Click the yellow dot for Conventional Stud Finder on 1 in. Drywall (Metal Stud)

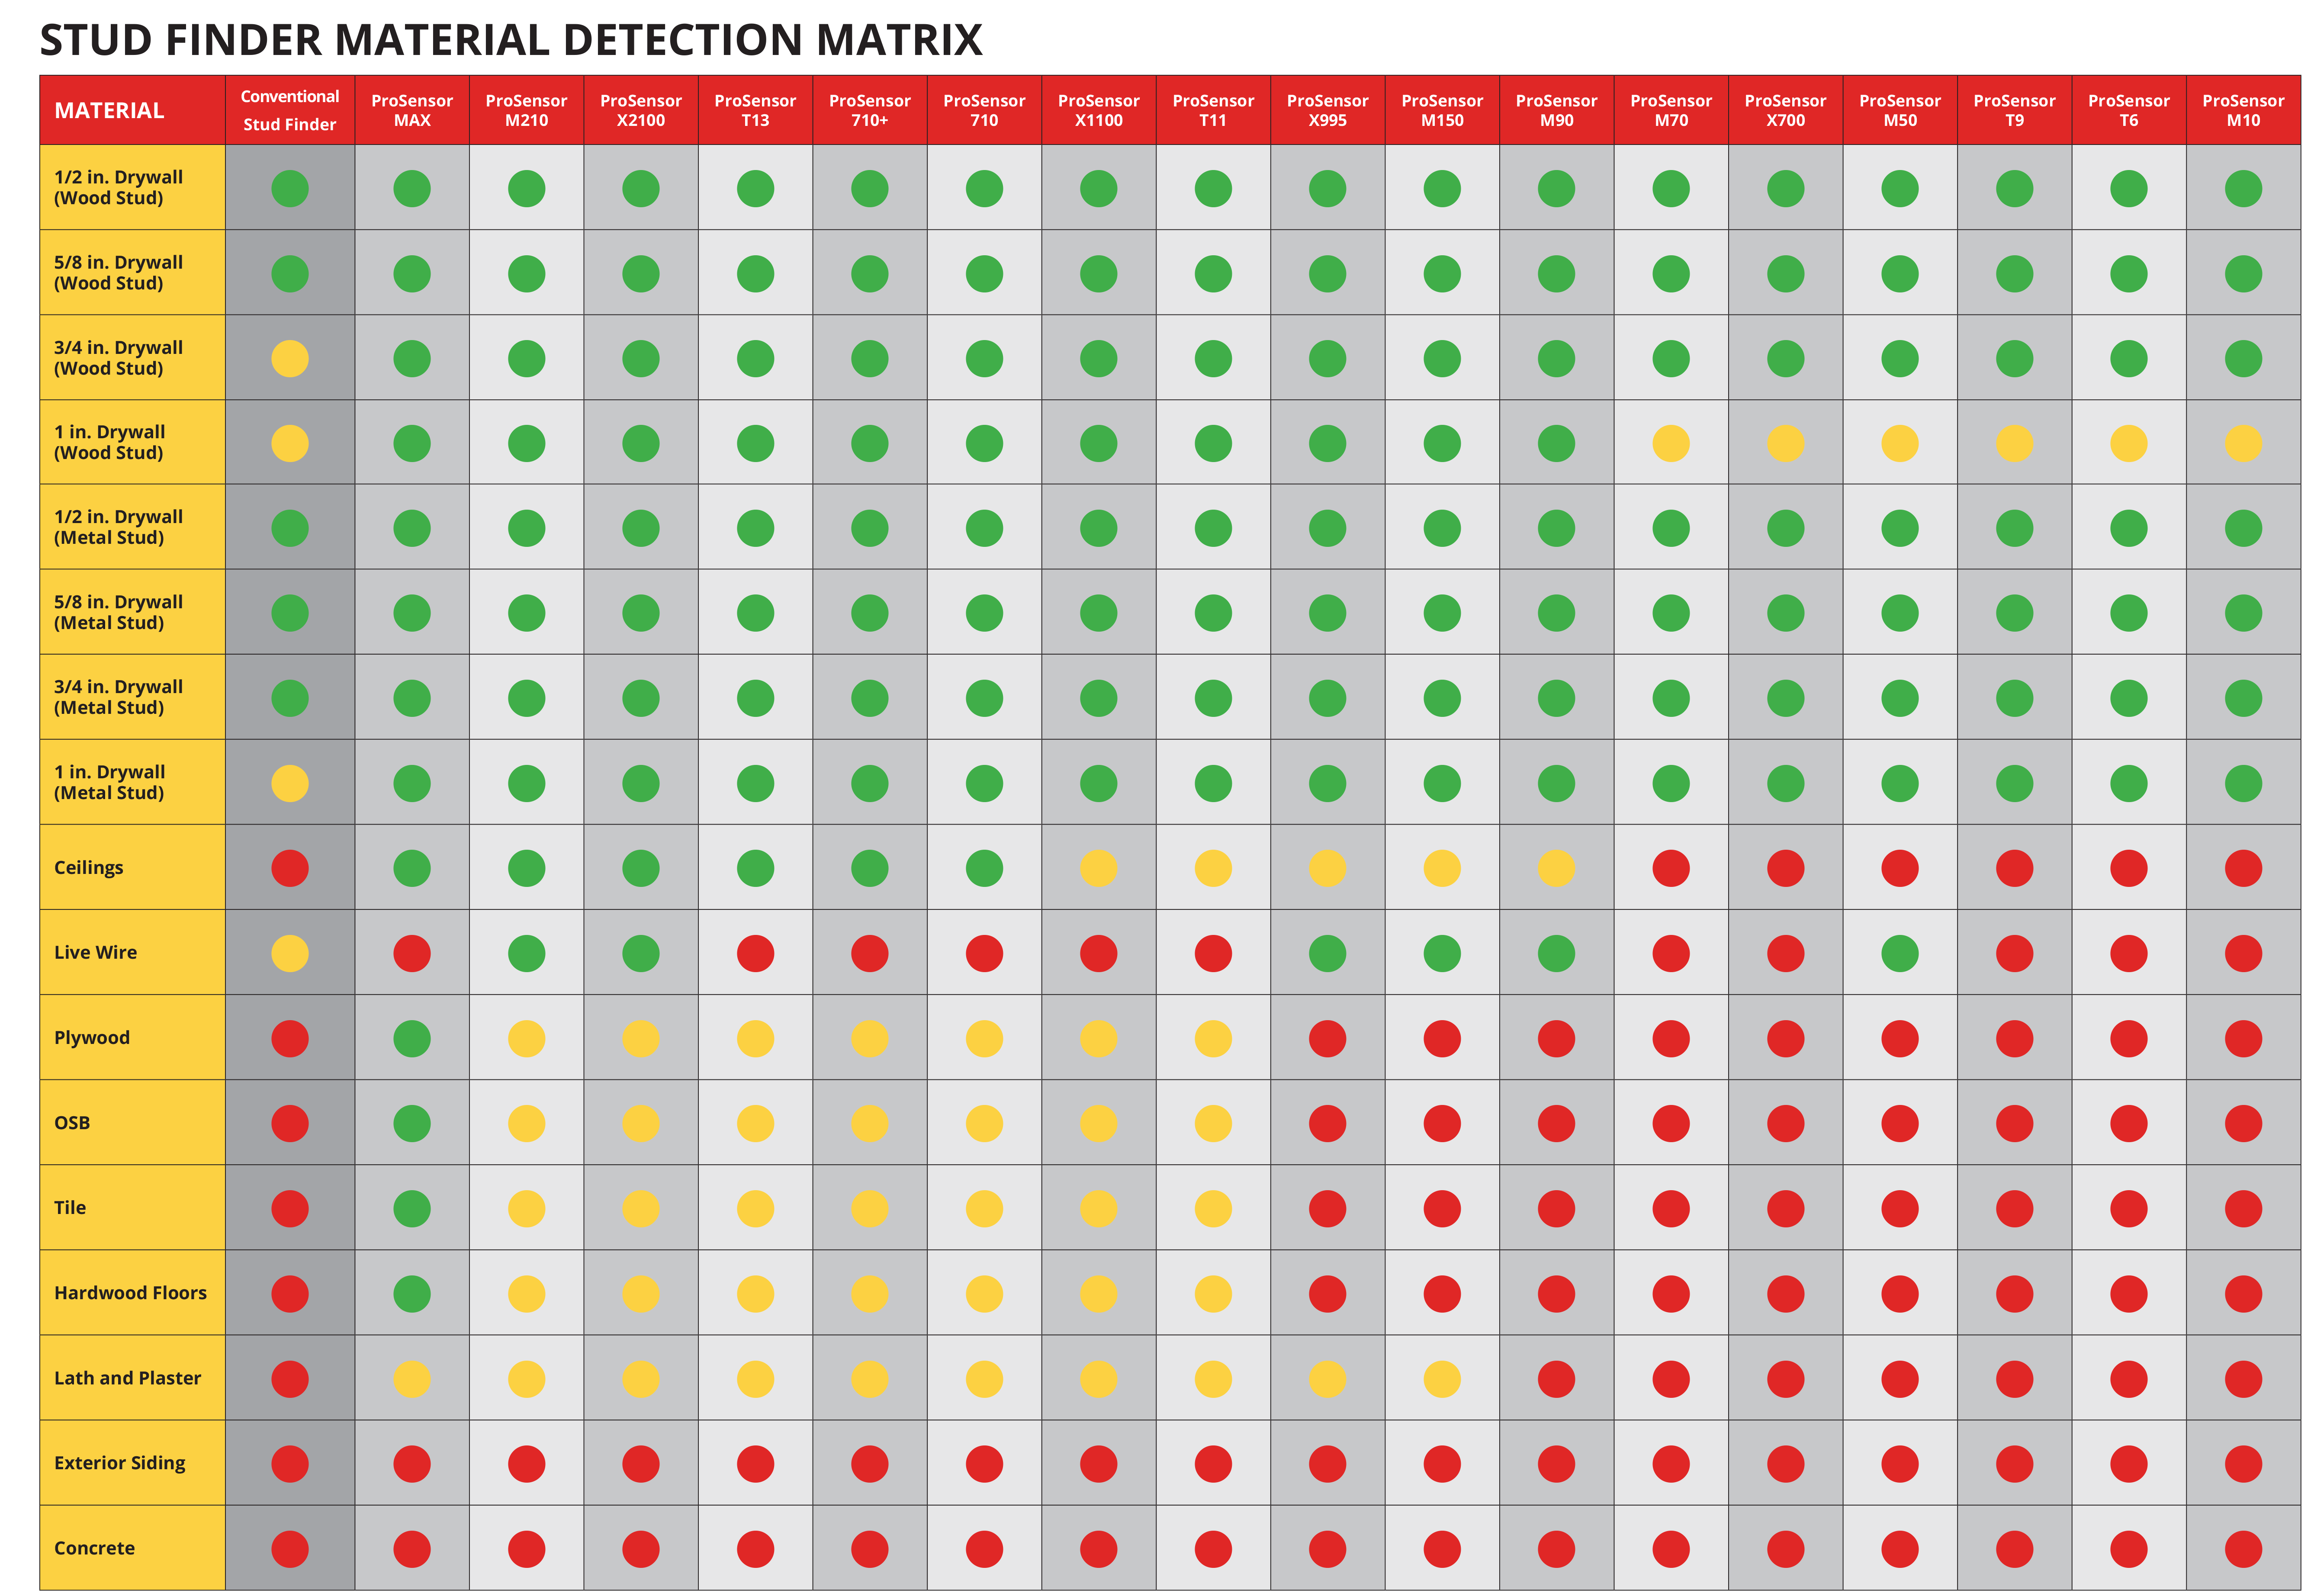click(290, 783)
